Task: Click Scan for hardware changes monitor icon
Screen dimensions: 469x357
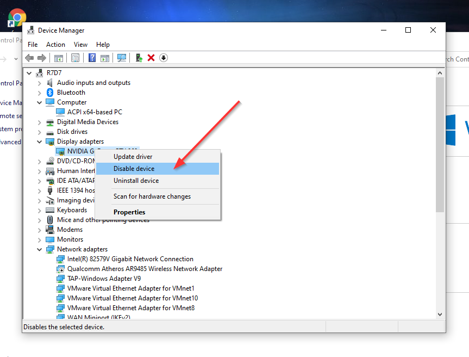Action: (122, 58)
